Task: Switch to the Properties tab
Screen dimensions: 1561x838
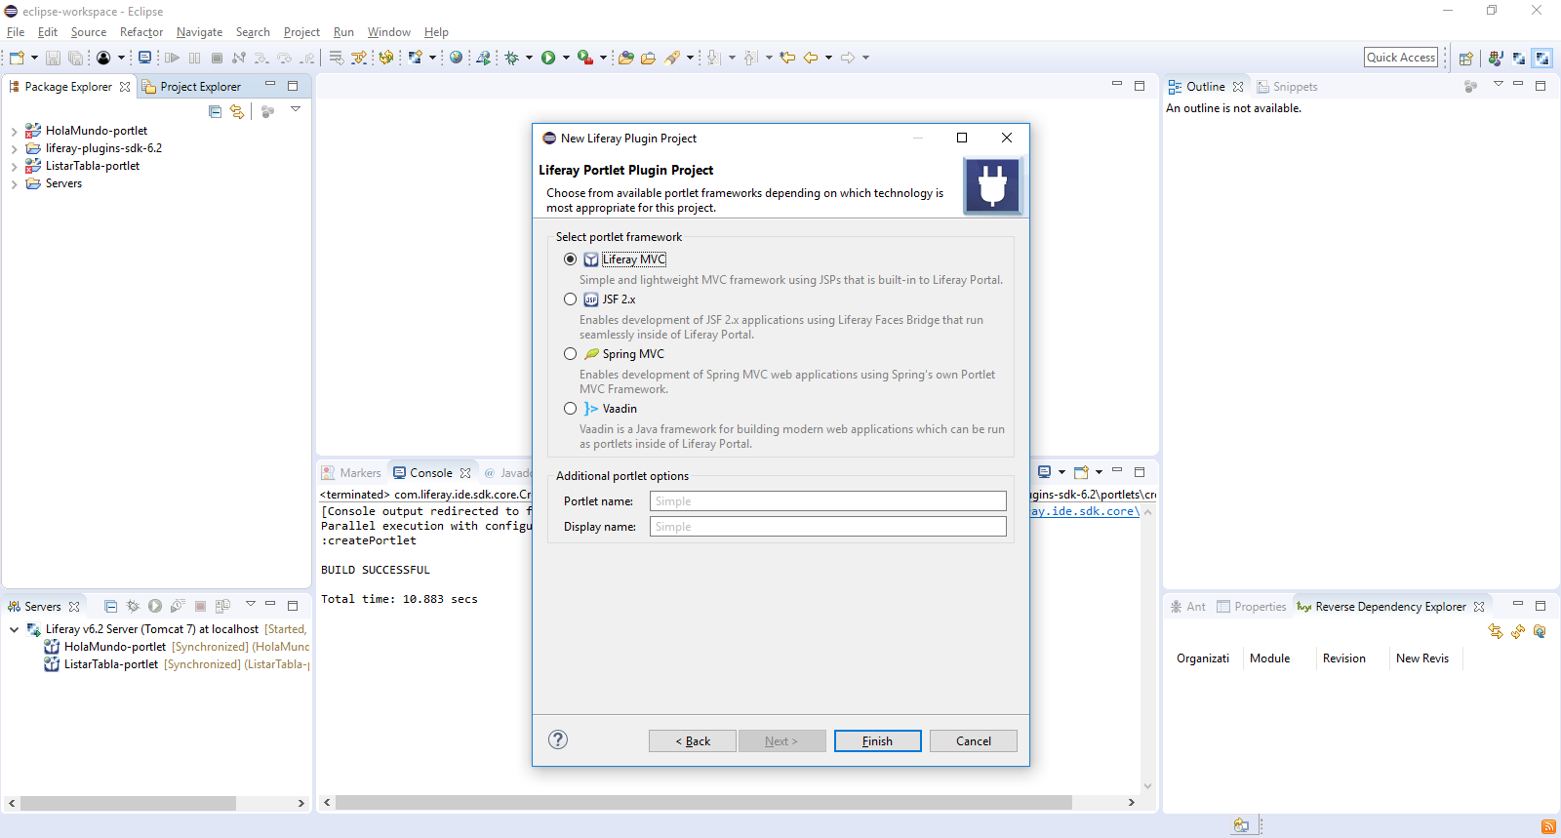Action: click(x=1252, y=607)
